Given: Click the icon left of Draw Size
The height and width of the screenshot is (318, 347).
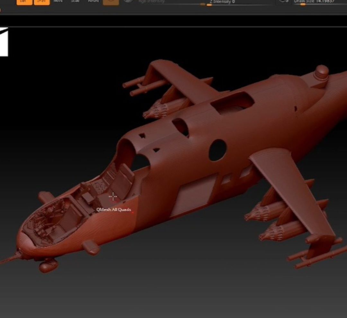Looking at the screenshot, I should tap(284, 2).
